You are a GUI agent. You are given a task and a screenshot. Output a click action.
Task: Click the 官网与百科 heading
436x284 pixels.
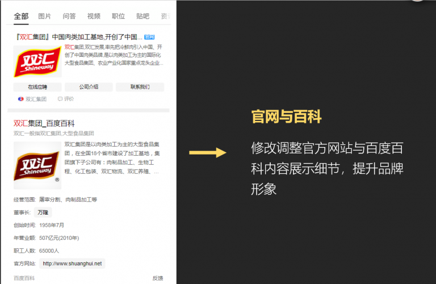(x=286, y=116)
